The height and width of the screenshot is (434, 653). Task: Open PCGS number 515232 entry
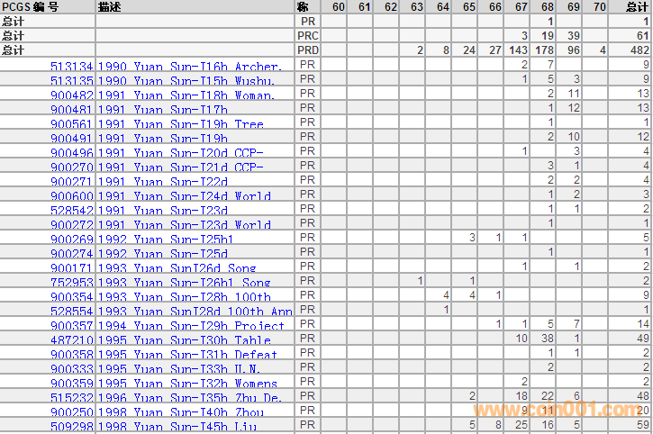pyautogui.click(x=71, y=398)
